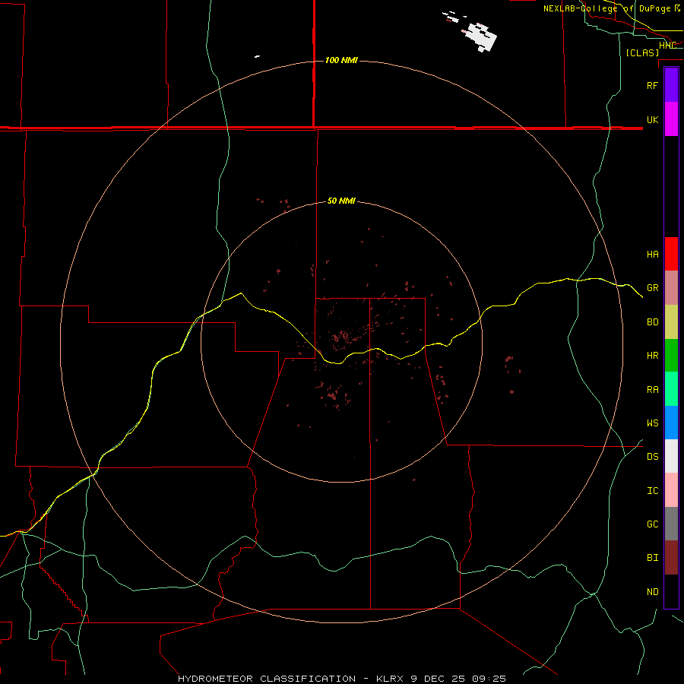Click the WS legend label
Image resolution: width=684 pixels, height=684 pixels.
(x=652, y=423)
